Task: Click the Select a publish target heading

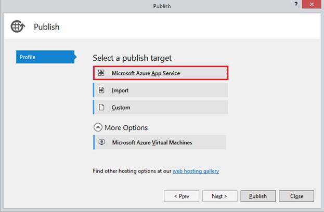Action: pos(132,58)
